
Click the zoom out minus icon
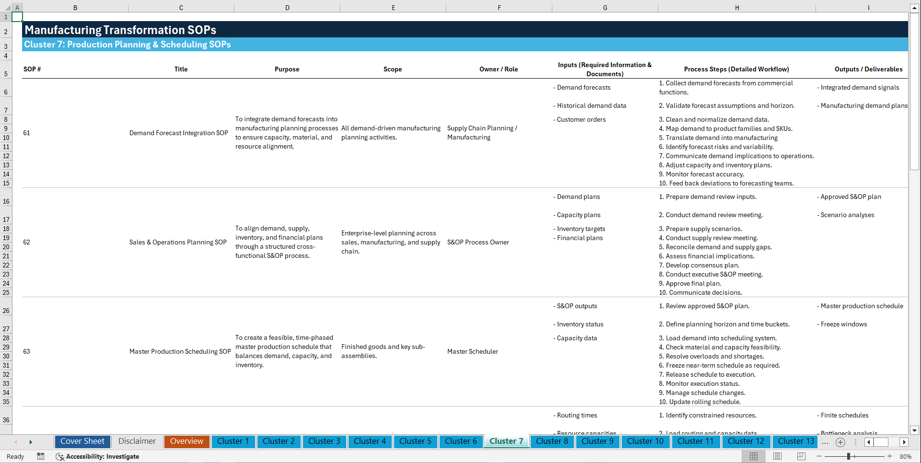820,456
